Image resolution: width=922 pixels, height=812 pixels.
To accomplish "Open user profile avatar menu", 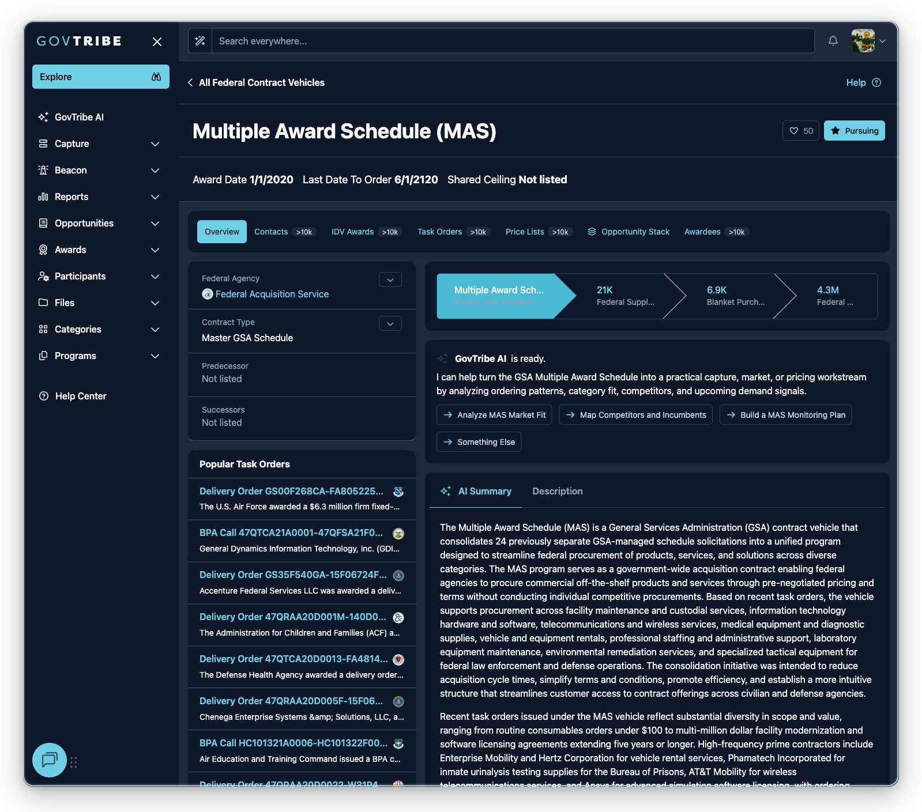I will pyautogui.click(x=863, y=41).
